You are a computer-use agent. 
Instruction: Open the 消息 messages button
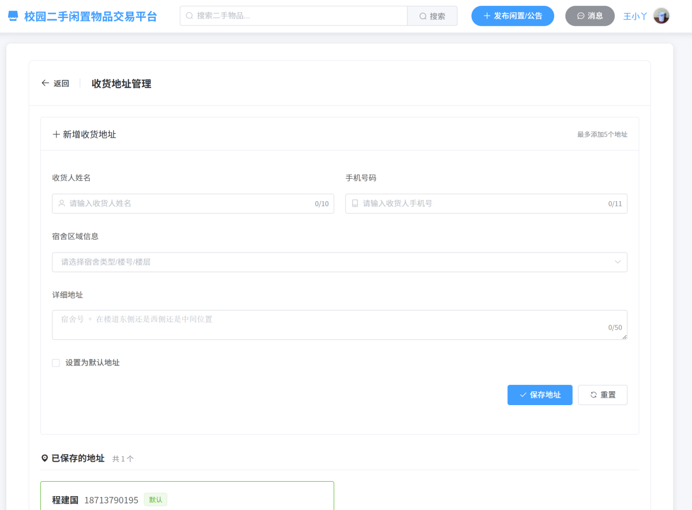(x=589, y=16)
